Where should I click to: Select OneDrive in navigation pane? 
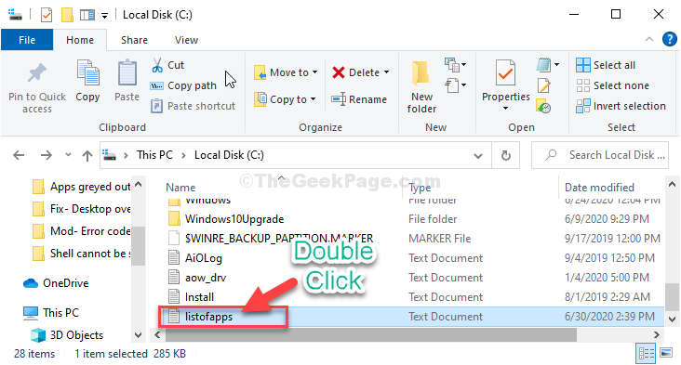coord(56,283)
